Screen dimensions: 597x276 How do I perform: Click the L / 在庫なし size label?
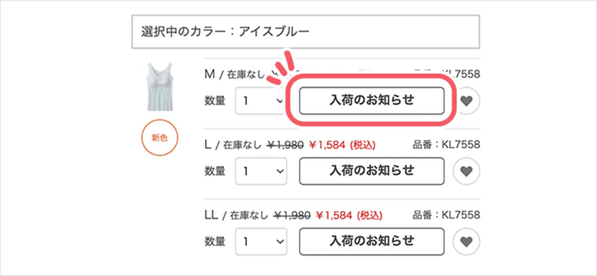233,145
